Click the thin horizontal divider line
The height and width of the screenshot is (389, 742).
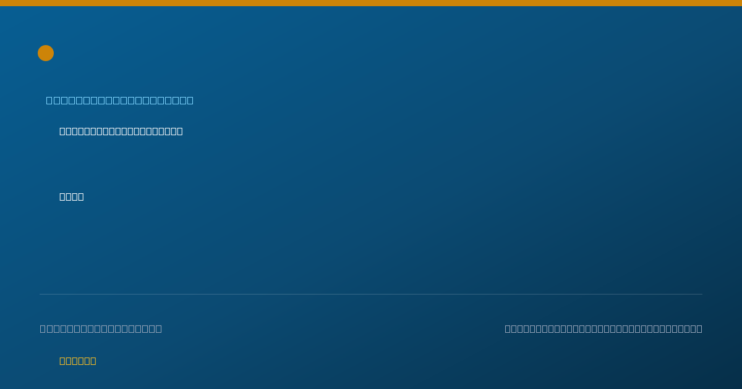pos(371,294)
